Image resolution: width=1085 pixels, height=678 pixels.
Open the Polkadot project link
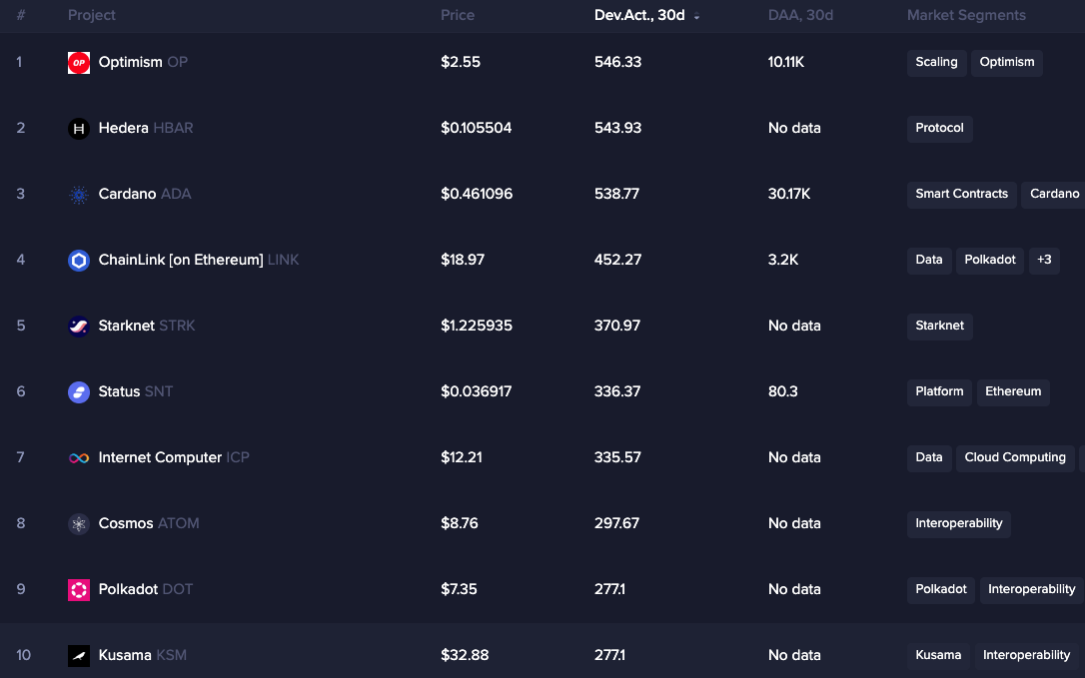[145, 589]
